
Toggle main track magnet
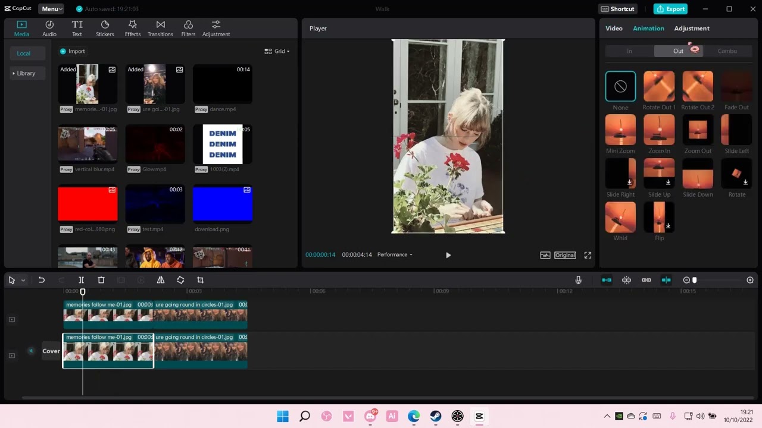click(607, 280)
